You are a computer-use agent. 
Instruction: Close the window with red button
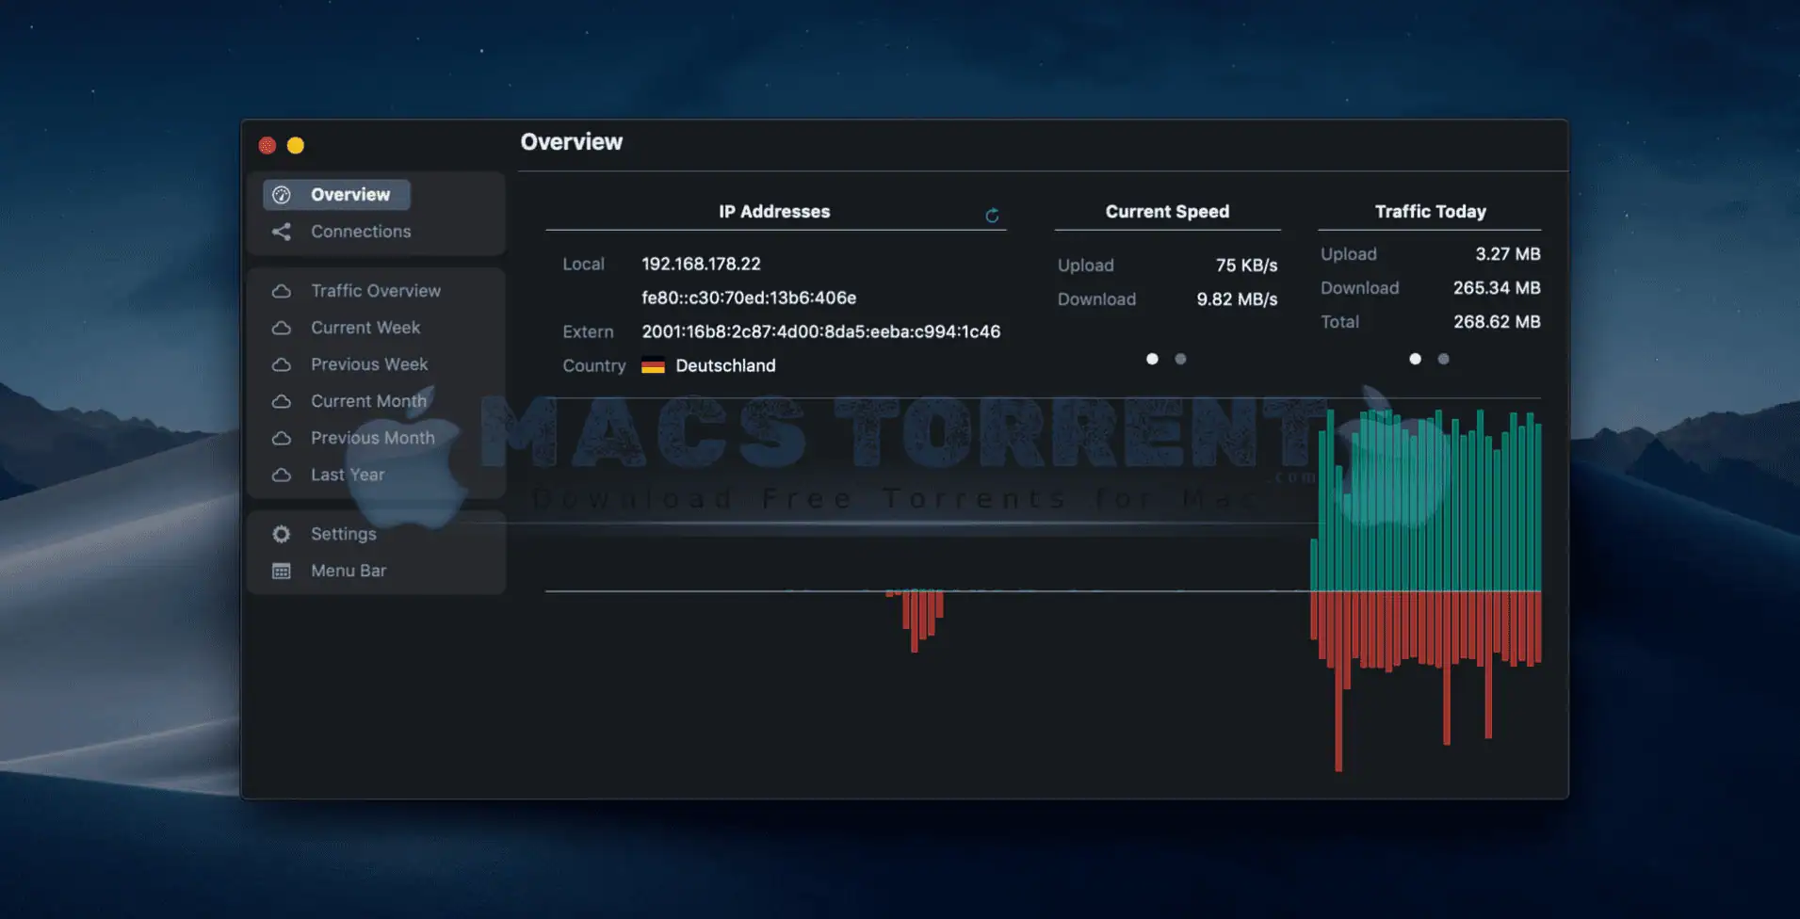268,145
